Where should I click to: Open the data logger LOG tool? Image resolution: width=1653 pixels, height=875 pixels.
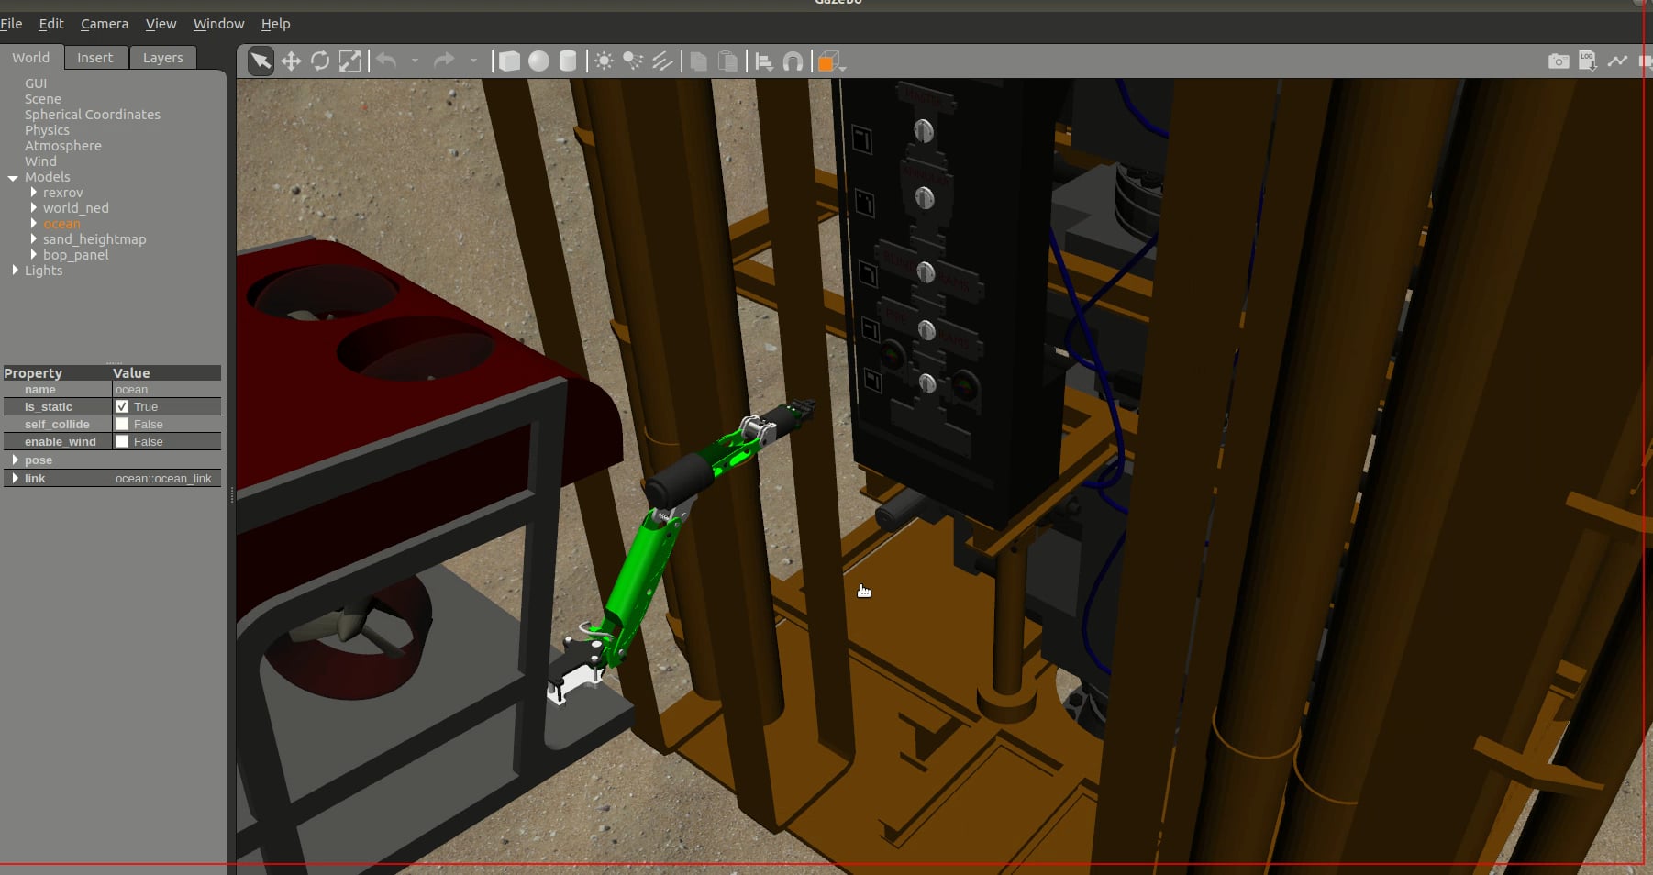(1586, 61)
